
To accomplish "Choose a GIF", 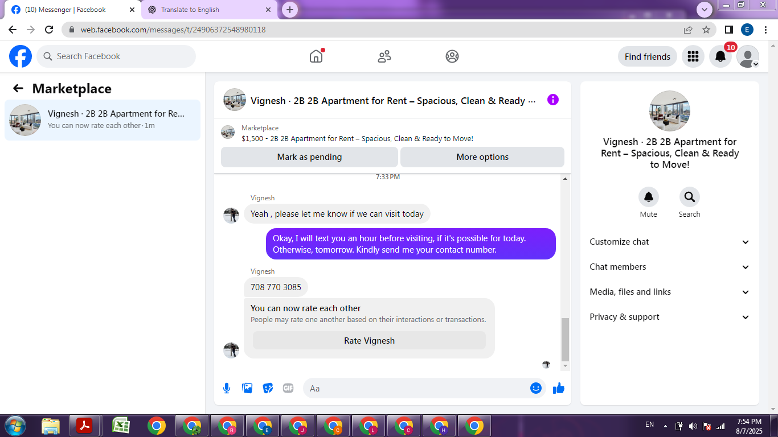I will [288, 388].
